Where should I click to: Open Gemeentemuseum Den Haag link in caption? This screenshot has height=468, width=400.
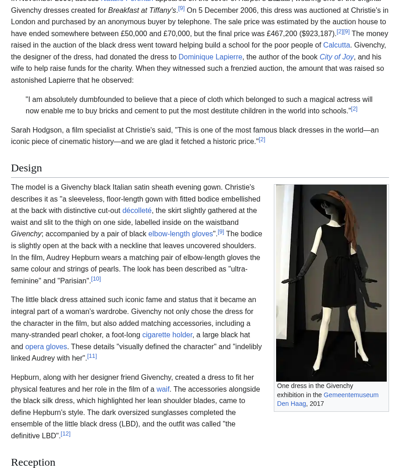[x=351, y=395]
